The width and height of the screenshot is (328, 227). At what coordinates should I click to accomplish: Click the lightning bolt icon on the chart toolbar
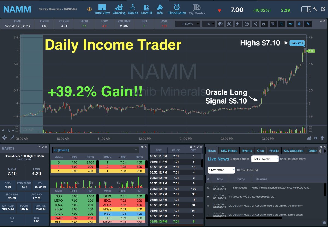click(x=238, y=24)
